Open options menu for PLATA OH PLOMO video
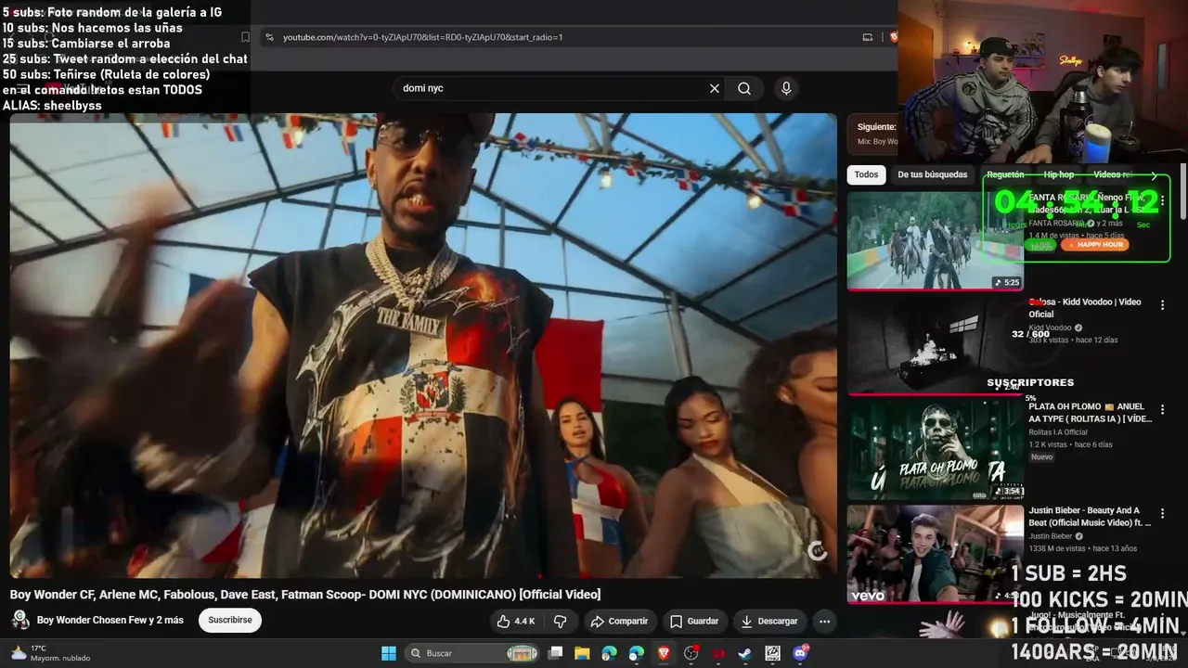 pyautogui.click(x=1162, y=409)
